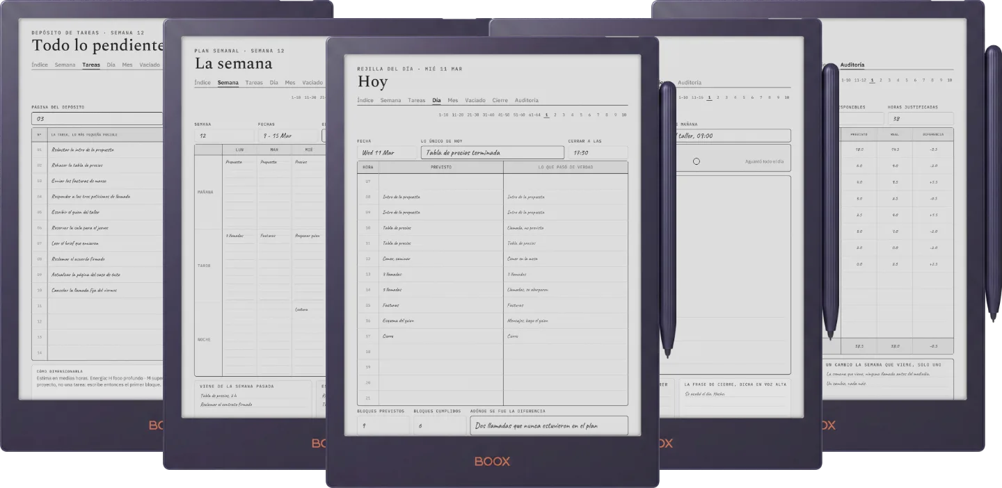Jump to page range 21-30 on Hoy page

473,115
